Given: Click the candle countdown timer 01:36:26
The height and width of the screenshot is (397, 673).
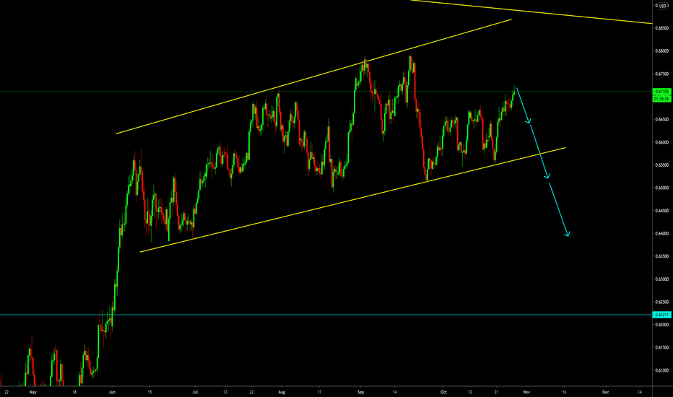Looking at the screenshot, I should (x=661, y=99).
